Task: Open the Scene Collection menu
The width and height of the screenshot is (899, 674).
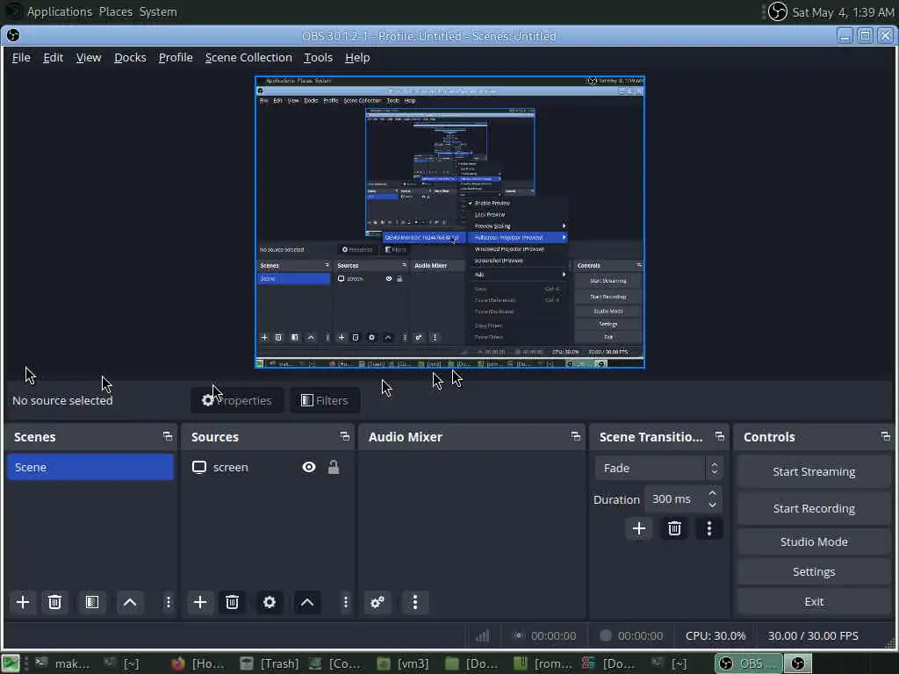Action: click(x=248, y=57)
